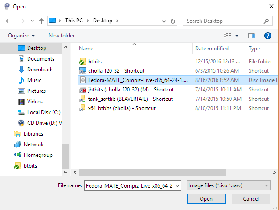This screenshot has width=279, height=210.
Task: Expand chevron after Desktop in path
Action: 117,21
